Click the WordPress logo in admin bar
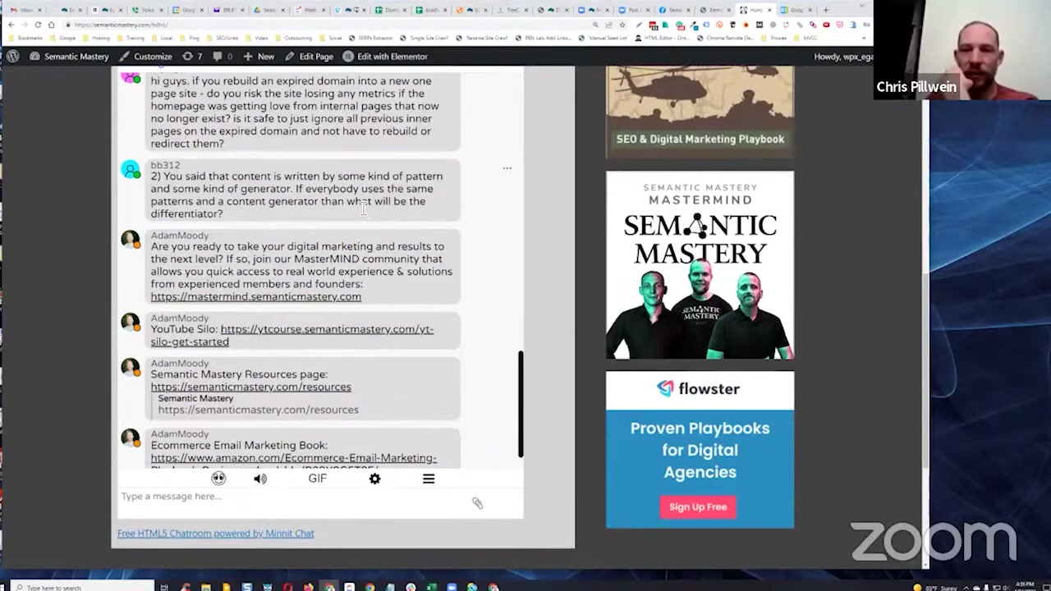This screenshot has width=1051, height=591. tap(13, 57)
